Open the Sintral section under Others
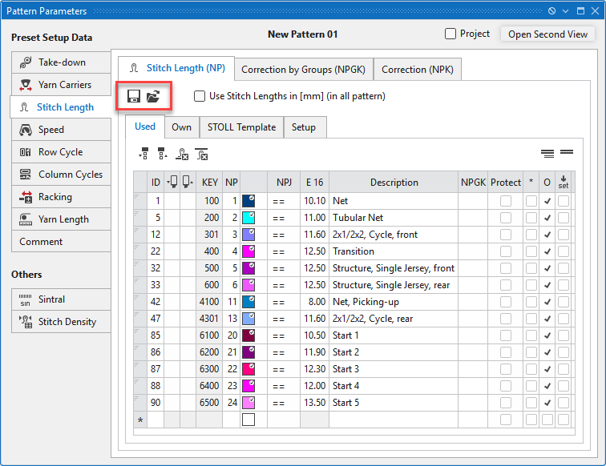This screenshot has height=466, width=606. [x=61, y=299]
